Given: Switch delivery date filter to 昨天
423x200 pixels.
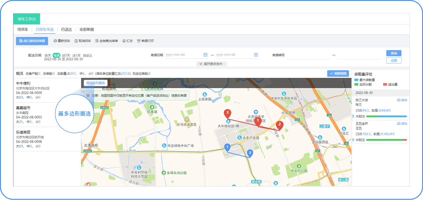Looking at the screenshot, I should click(x=48, y=55).
